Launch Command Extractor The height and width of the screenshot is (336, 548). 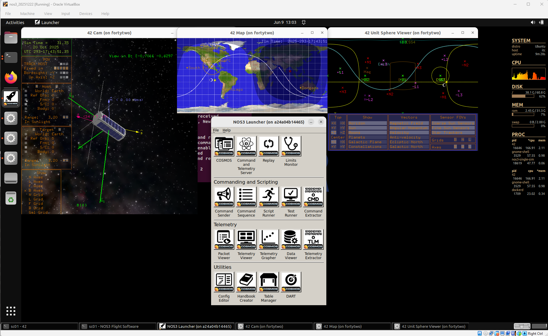click(313, 197)
